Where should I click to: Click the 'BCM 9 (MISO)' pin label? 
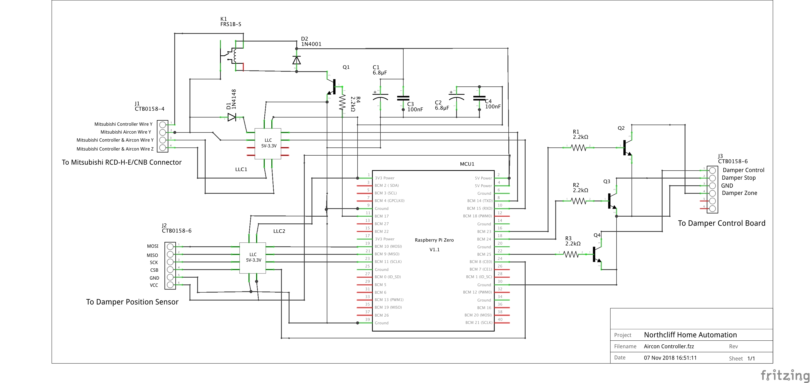coord(387,254)
